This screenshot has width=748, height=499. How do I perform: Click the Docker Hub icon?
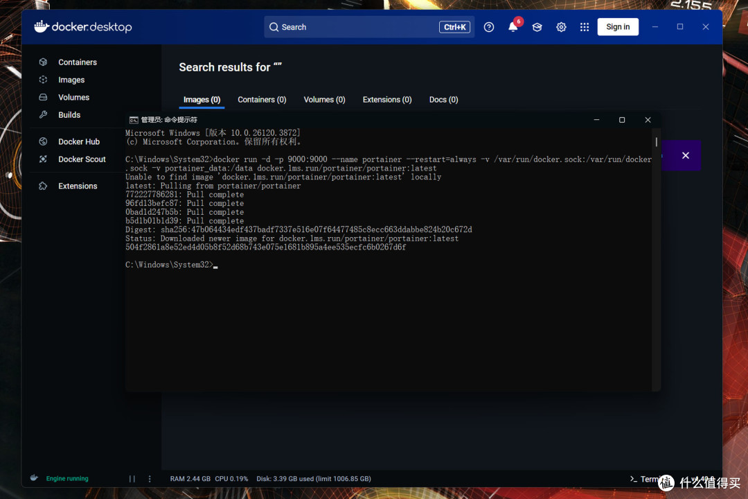click(x=43, y=141)
